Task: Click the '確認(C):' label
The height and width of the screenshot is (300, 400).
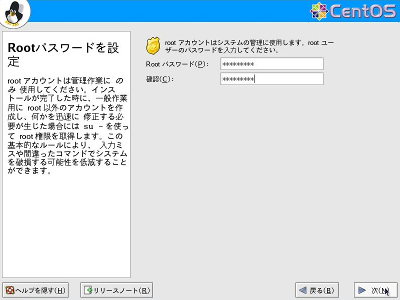Action: (x=159, y=79)
